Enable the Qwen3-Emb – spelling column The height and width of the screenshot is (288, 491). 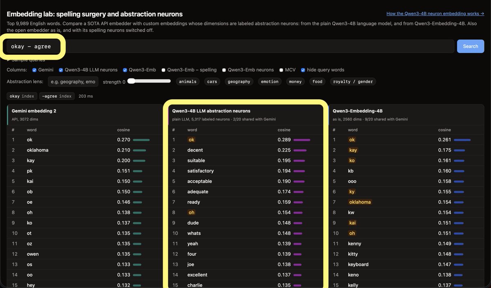pos(164,70)
